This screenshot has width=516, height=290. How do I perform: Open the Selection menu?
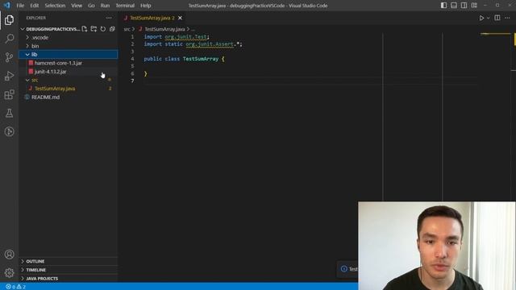(55, 6)
